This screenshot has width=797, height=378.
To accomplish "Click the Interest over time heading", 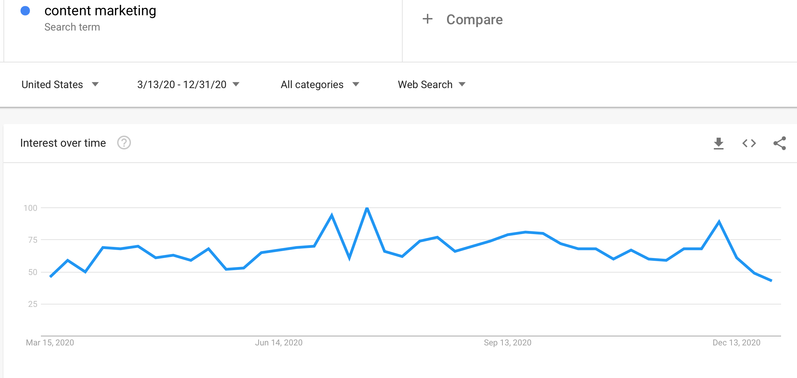I will [63, 143].
